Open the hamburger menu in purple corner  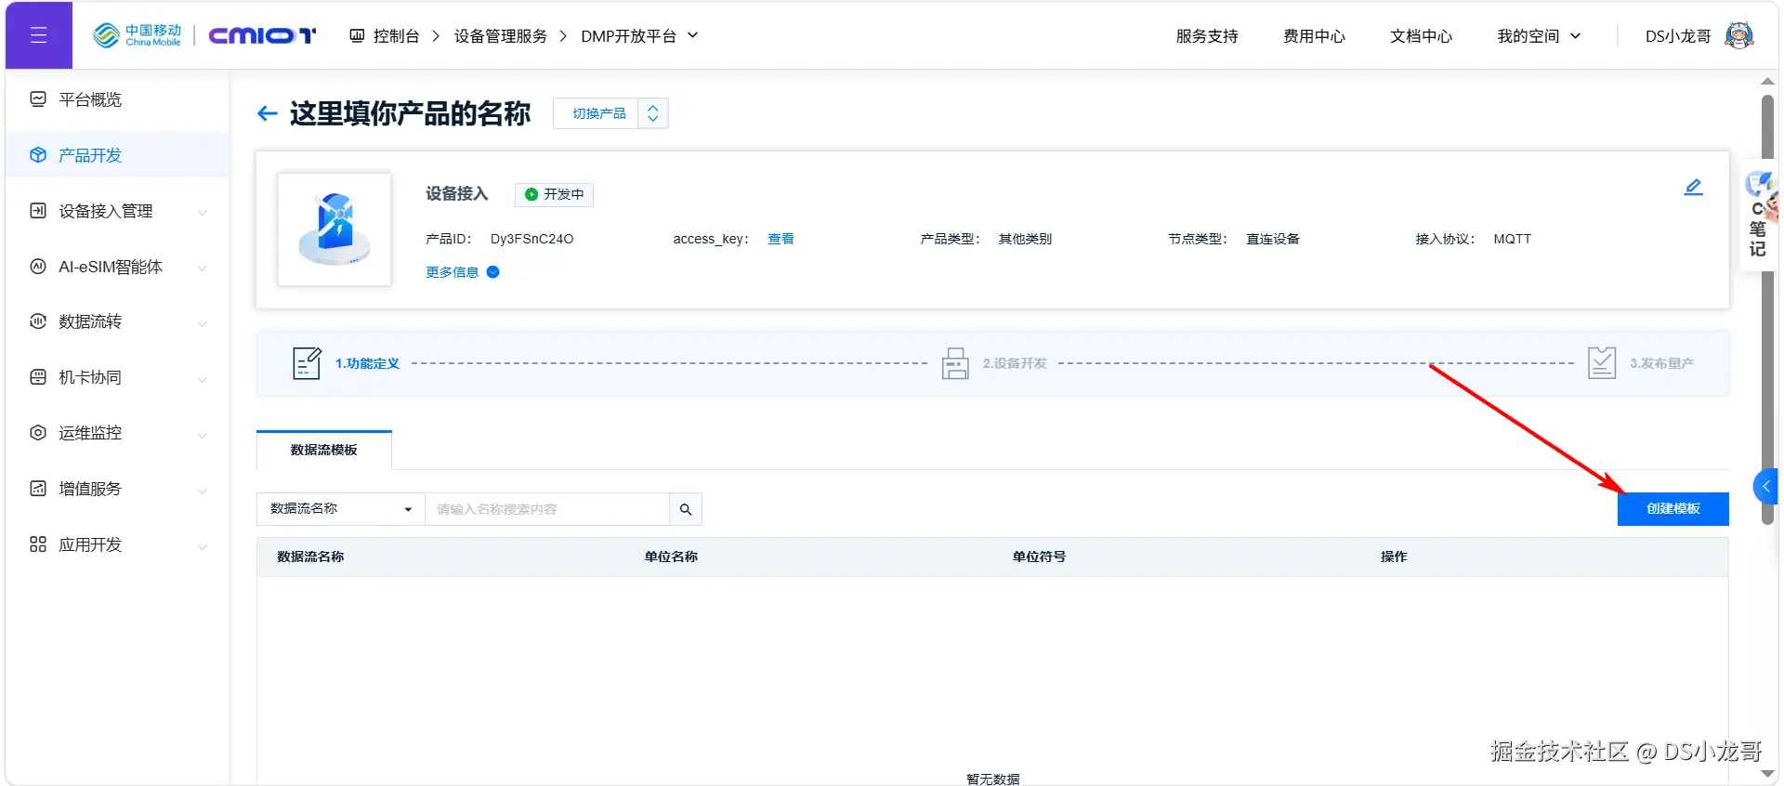tap(38, 35)
